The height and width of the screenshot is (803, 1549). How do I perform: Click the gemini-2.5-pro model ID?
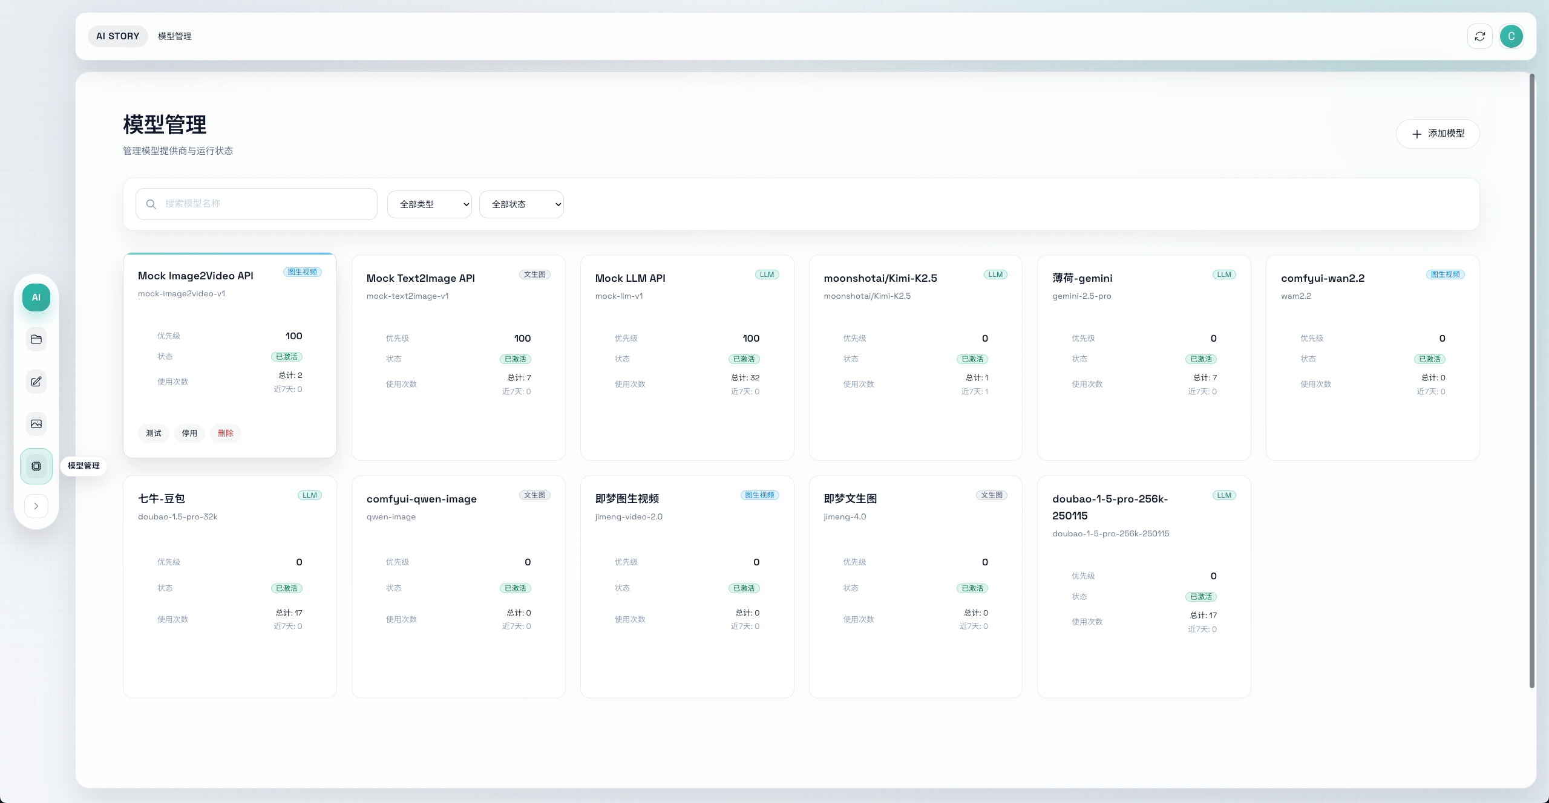pyautogui.click(x=1082, y=296)
